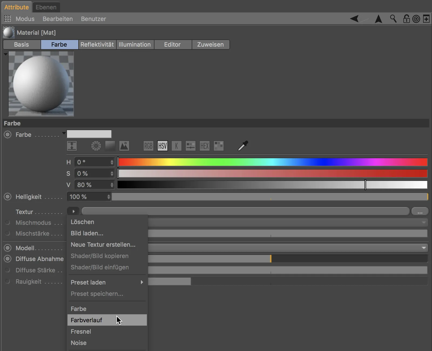Step the Helligkeit percent arrows
The width and height of the screenshot is (432, 351).
click(109, 197)
